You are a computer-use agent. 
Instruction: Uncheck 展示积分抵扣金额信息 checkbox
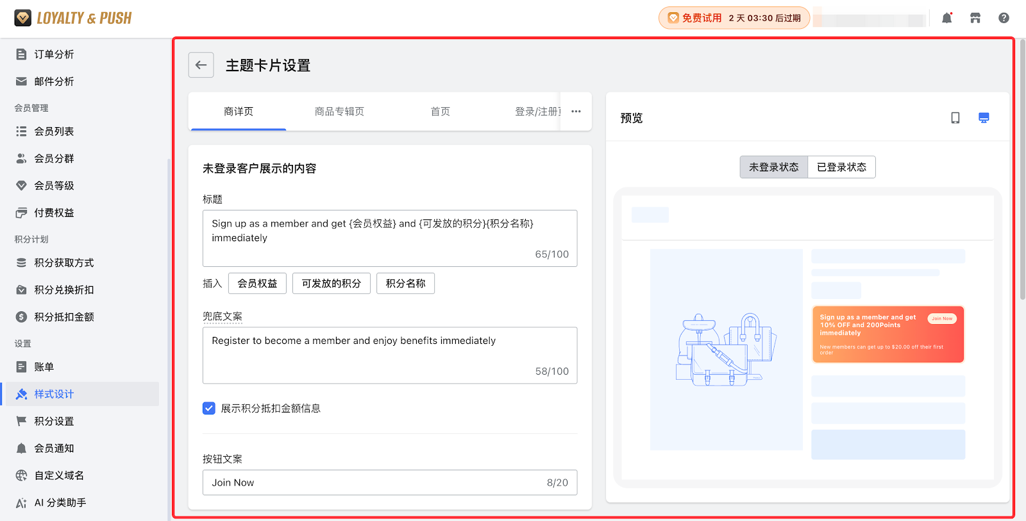209,408
